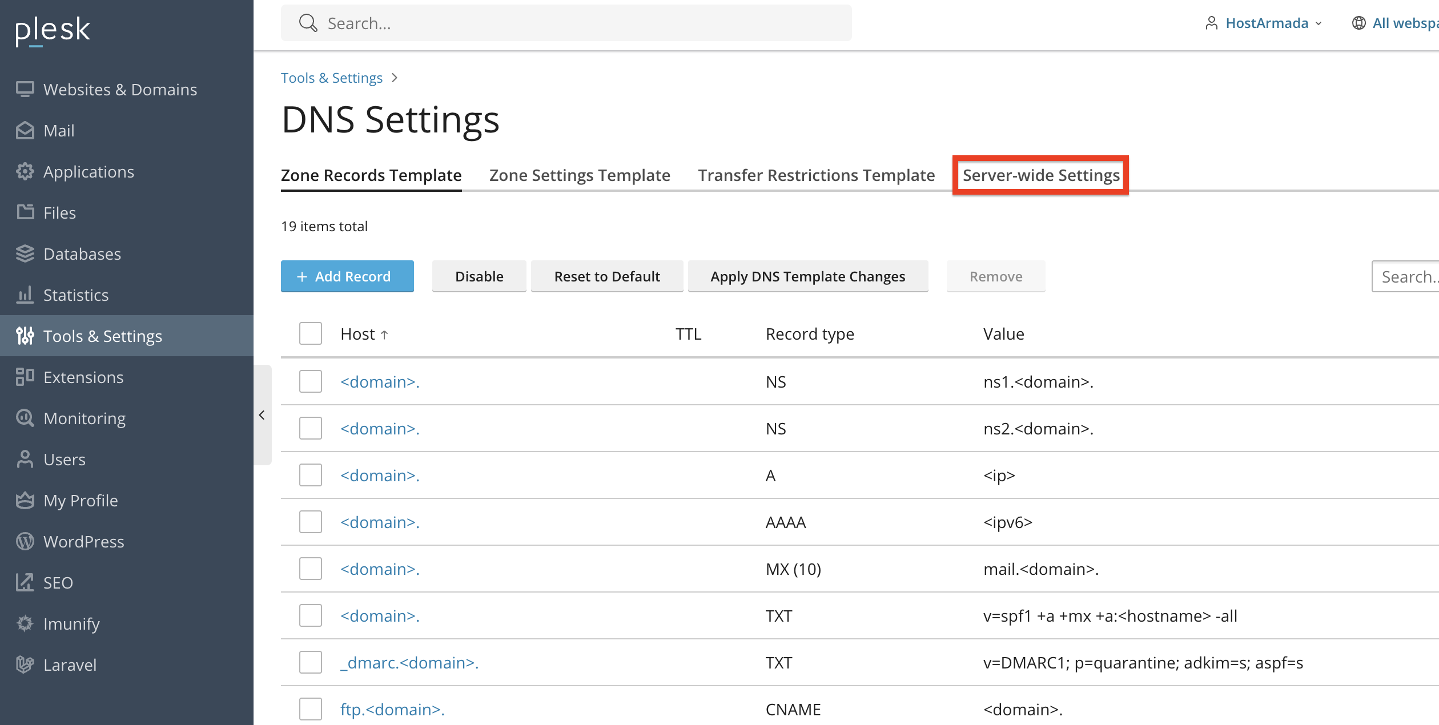
Task: Click the Statistics chart icon
Action: click(25, 295)
